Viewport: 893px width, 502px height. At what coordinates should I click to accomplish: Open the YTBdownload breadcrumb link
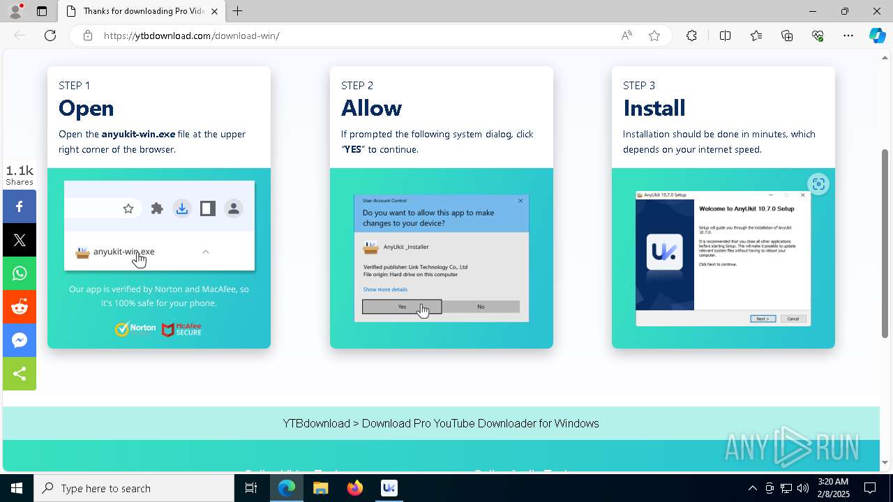pos(316,423)
